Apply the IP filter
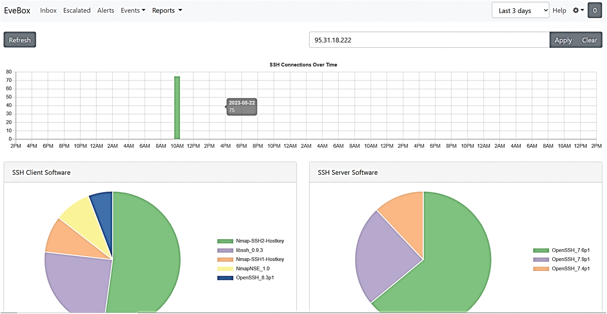The width and height of the screenshot is (607, 314). pyautogui.click(x=563, y=40)
